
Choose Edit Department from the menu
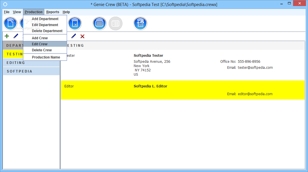pyautogui.click(x=45, y=25)
